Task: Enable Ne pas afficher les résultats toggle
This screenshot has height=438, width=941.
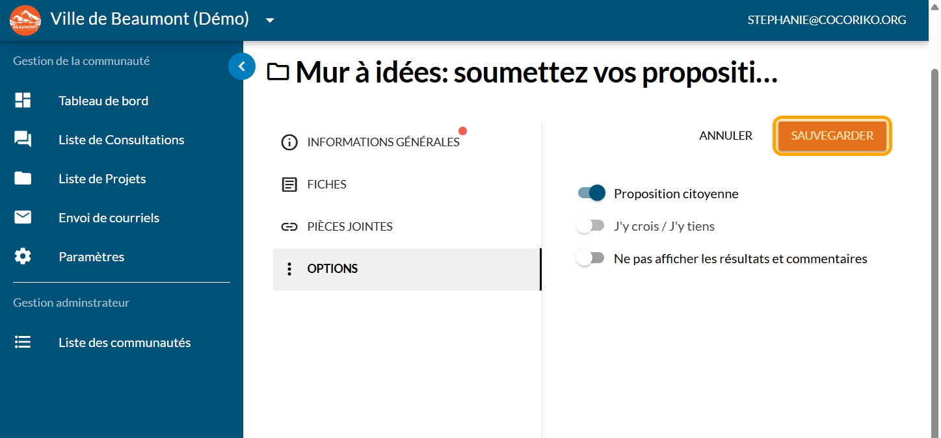Action: pos(590,258)
